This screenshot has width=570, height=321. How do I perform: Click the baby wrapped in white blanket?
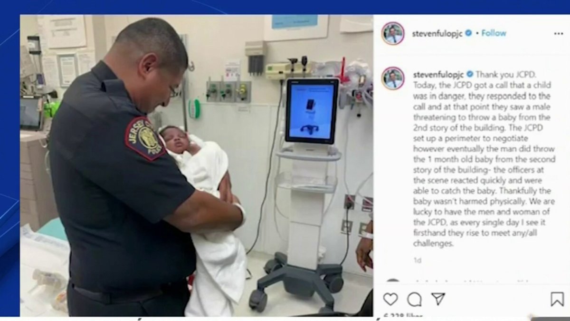click(202, 209)
